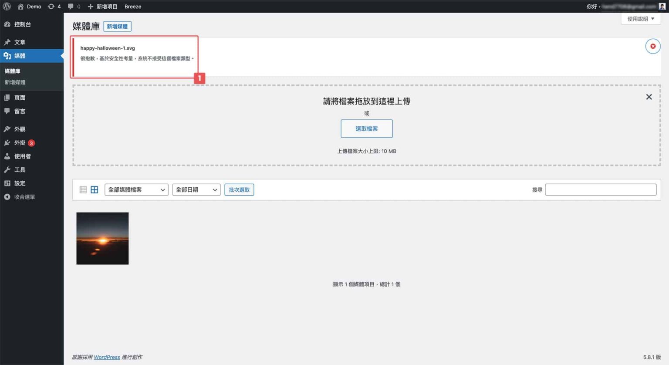The height and width of the screenshot is (365, 669).
Task: Open the 留言 comments menu
Action: point(32,111)
